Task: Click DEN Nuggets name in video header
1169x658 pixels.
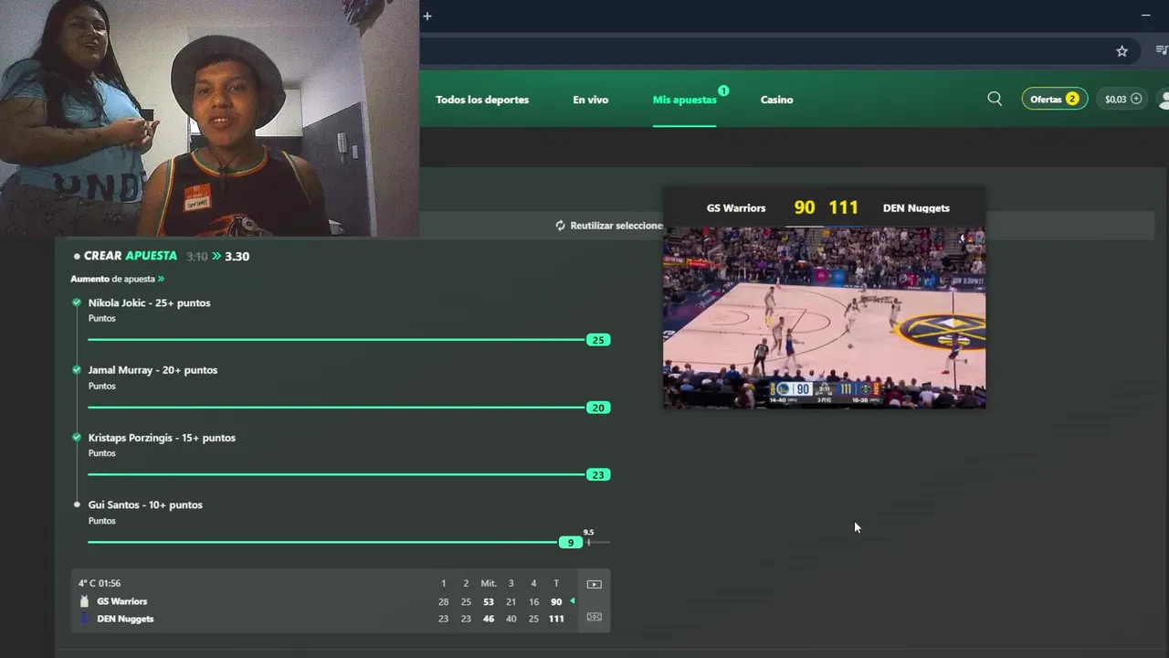Action: (x=916, y=207)
